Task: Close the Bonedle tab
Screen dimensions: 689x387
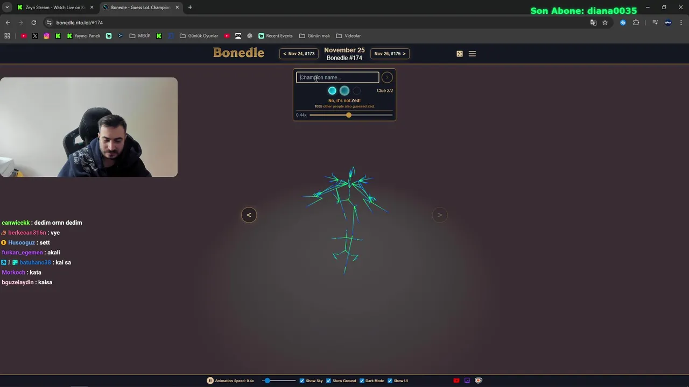Action: [x=177, y=8]
